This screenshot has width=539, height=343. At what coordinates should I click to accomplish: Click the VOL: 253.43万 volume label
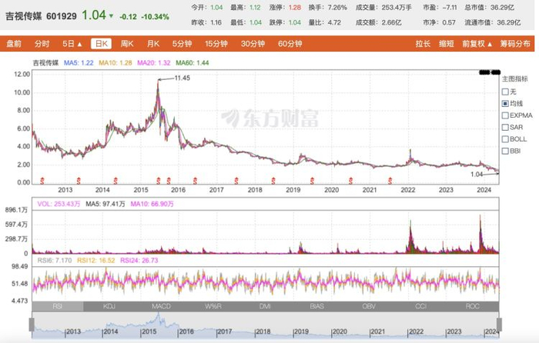59,204
